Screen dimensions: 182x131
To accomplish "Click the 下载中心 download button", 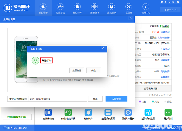I will (170, 10).
